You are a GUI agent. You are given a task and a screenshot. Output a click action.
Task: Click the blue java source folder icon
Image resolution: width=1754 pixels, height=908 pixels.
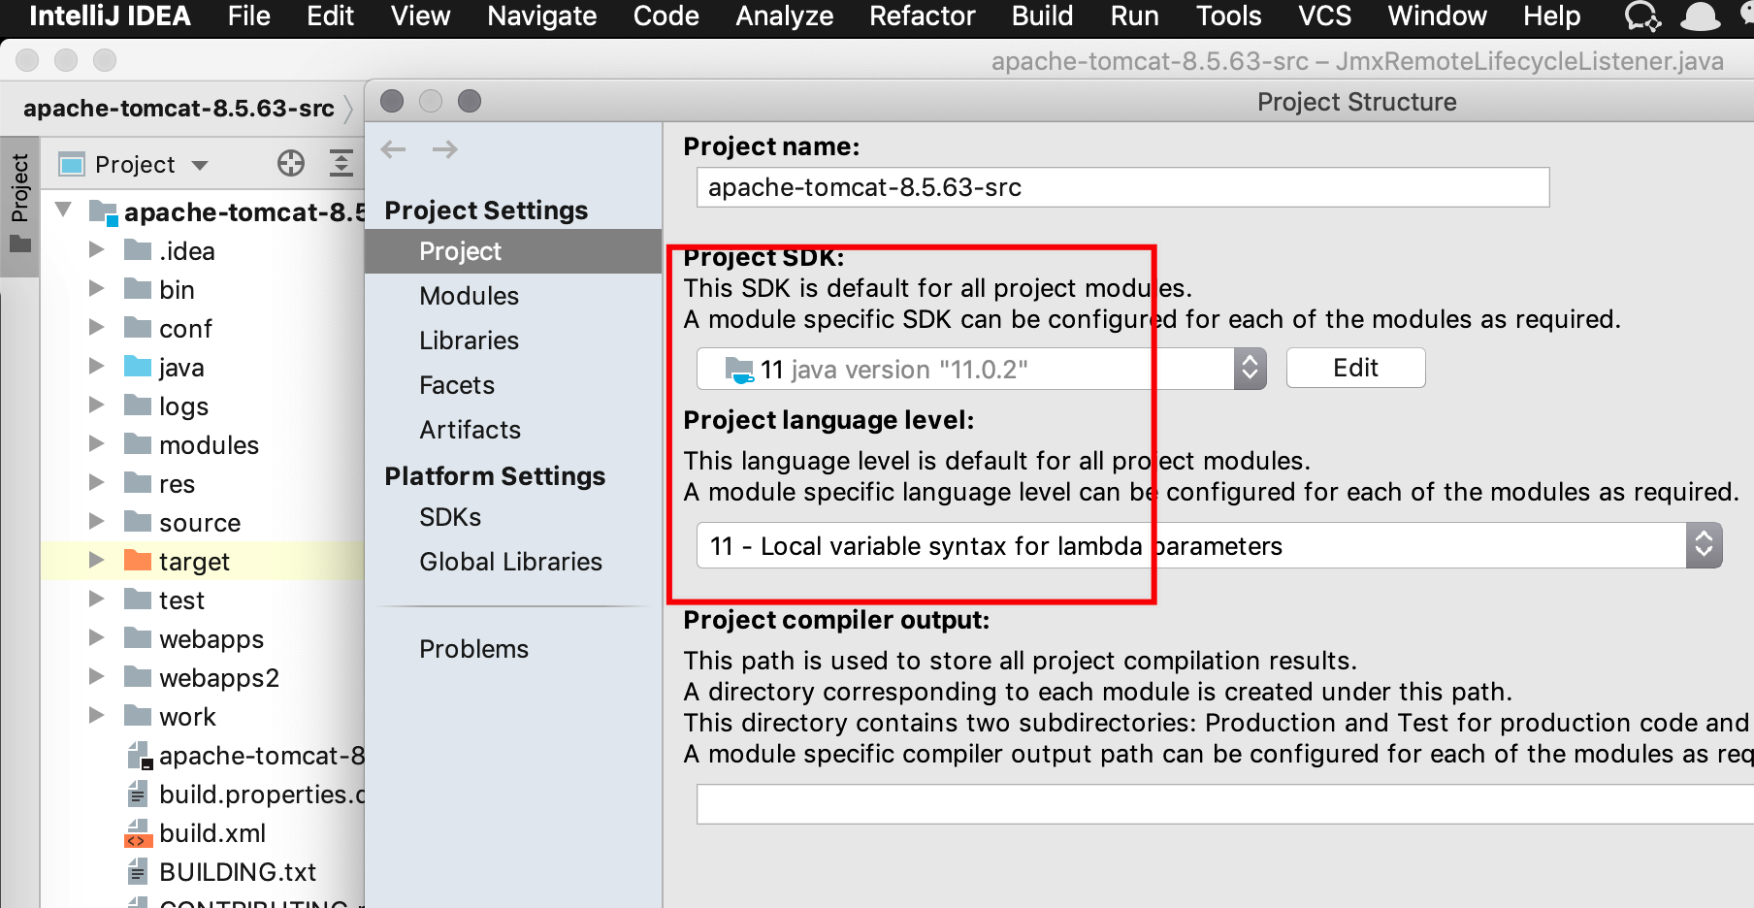click(138, 367)
